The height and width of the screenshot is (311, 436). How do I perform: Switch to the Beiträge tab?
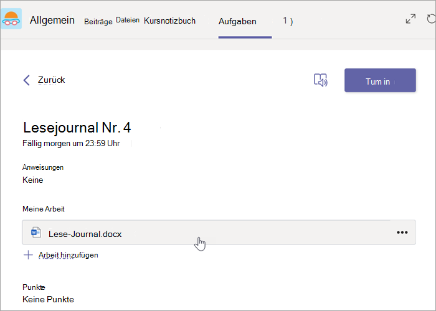98,21
